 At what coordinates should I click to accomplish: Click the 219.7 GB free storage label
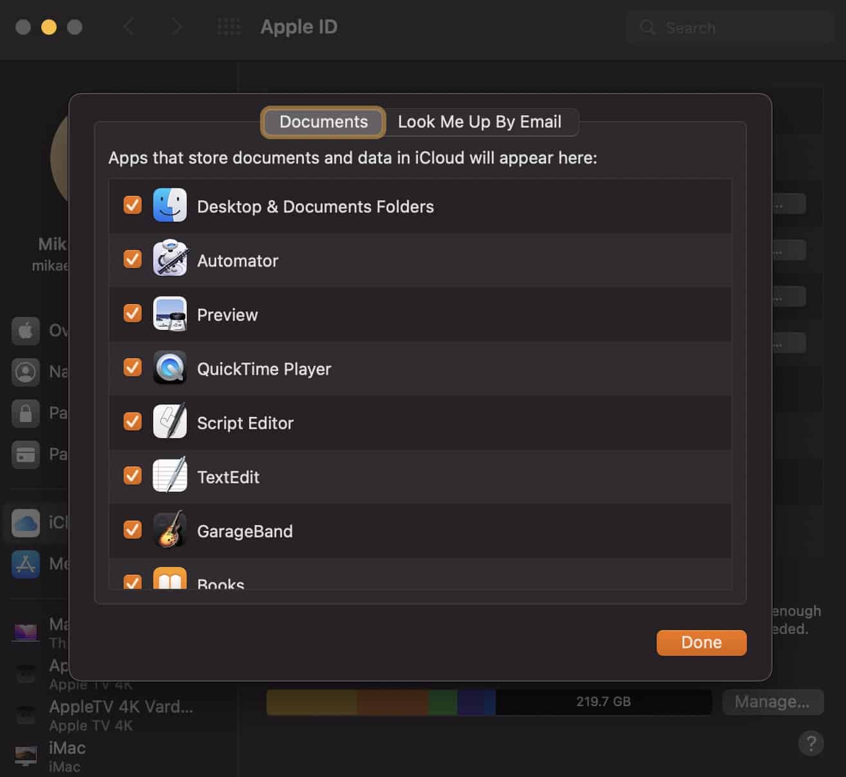[603, 702]
